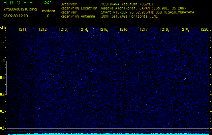Click the 1215 time marker
This screenshot has height=135, width=212.
pyautogui.click(x=103, y=30)
